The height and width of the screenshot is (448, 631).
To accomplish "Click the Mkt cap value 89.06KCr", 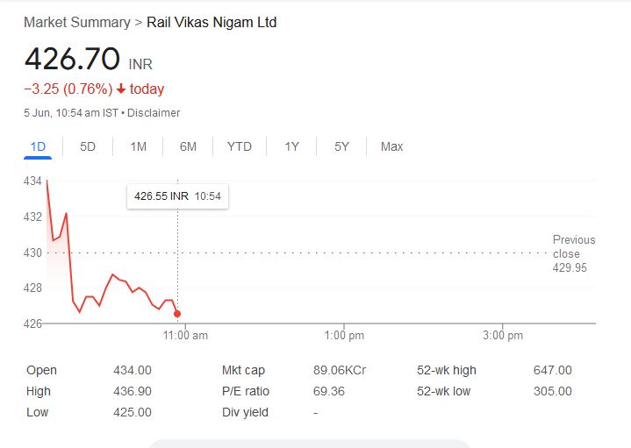I will [339, 370].
